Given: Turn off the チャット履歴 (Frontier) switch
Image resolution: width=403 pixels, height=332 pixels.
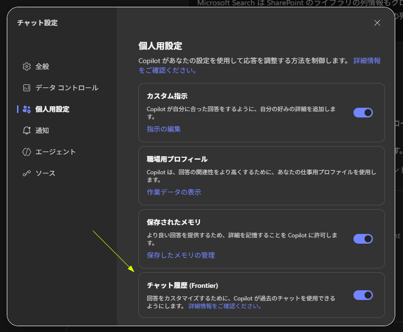Looking at the screenshot, I should pos(363,295).
